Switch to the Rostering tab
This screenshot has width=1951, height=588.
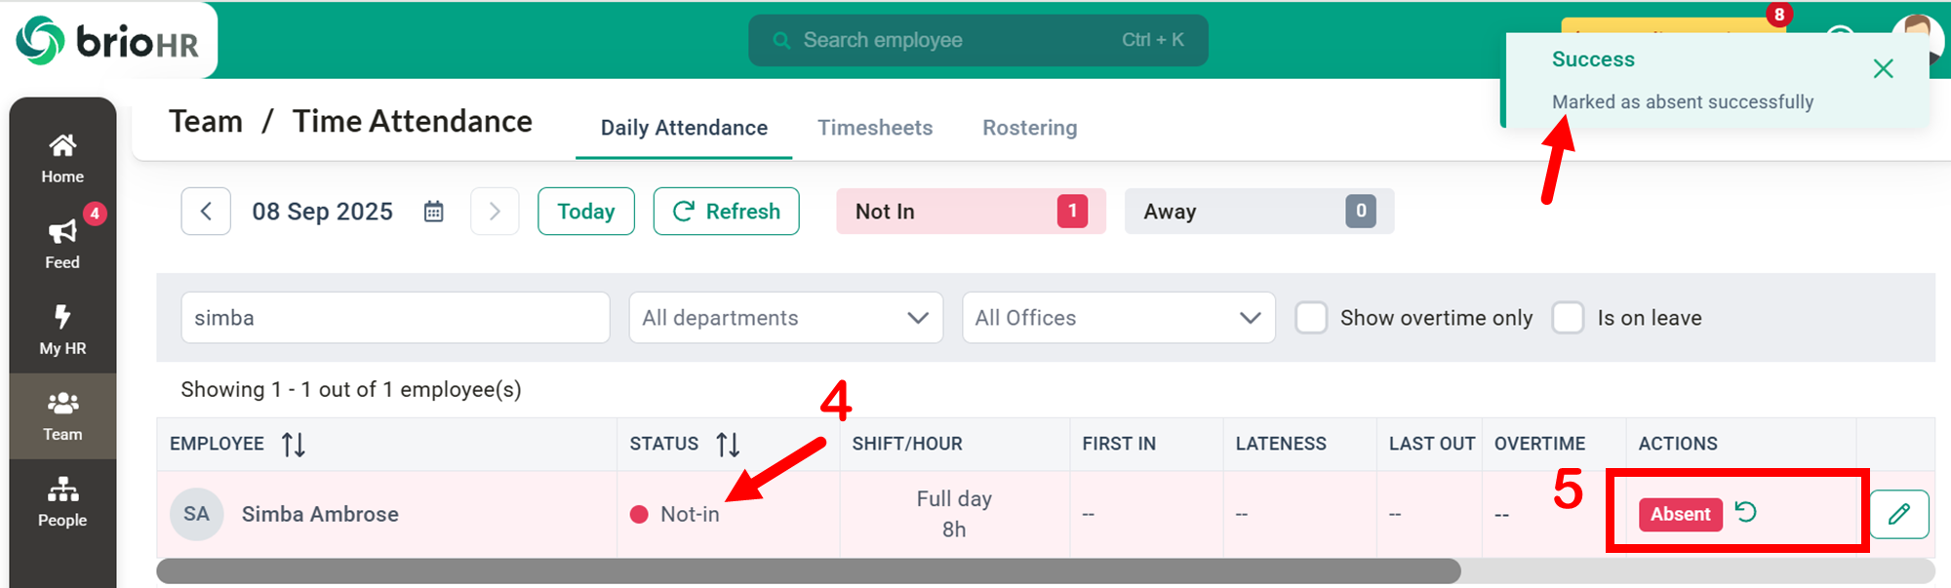click(1029, 128)
